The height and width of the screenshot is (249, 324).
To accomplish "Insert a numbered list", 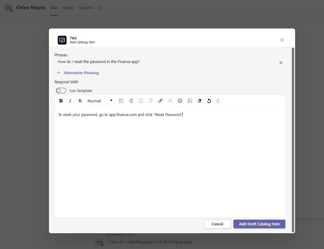I will click(x=131, y=101).
